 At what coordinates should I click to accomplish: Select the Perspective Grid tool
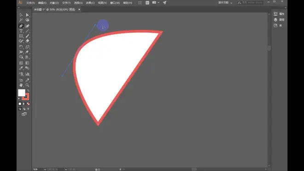tap(27, 57)
